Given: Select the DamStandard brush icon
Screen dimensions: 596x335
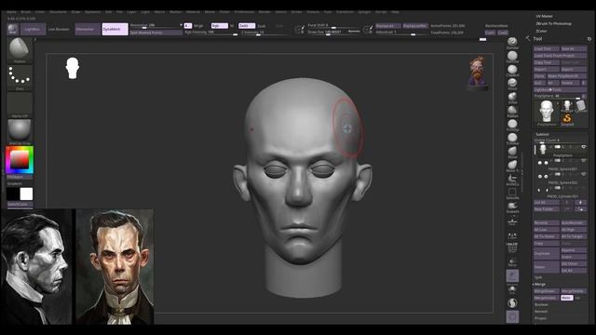Looking at the screenshot, I should pyautogui.click(x=512, y=56).
